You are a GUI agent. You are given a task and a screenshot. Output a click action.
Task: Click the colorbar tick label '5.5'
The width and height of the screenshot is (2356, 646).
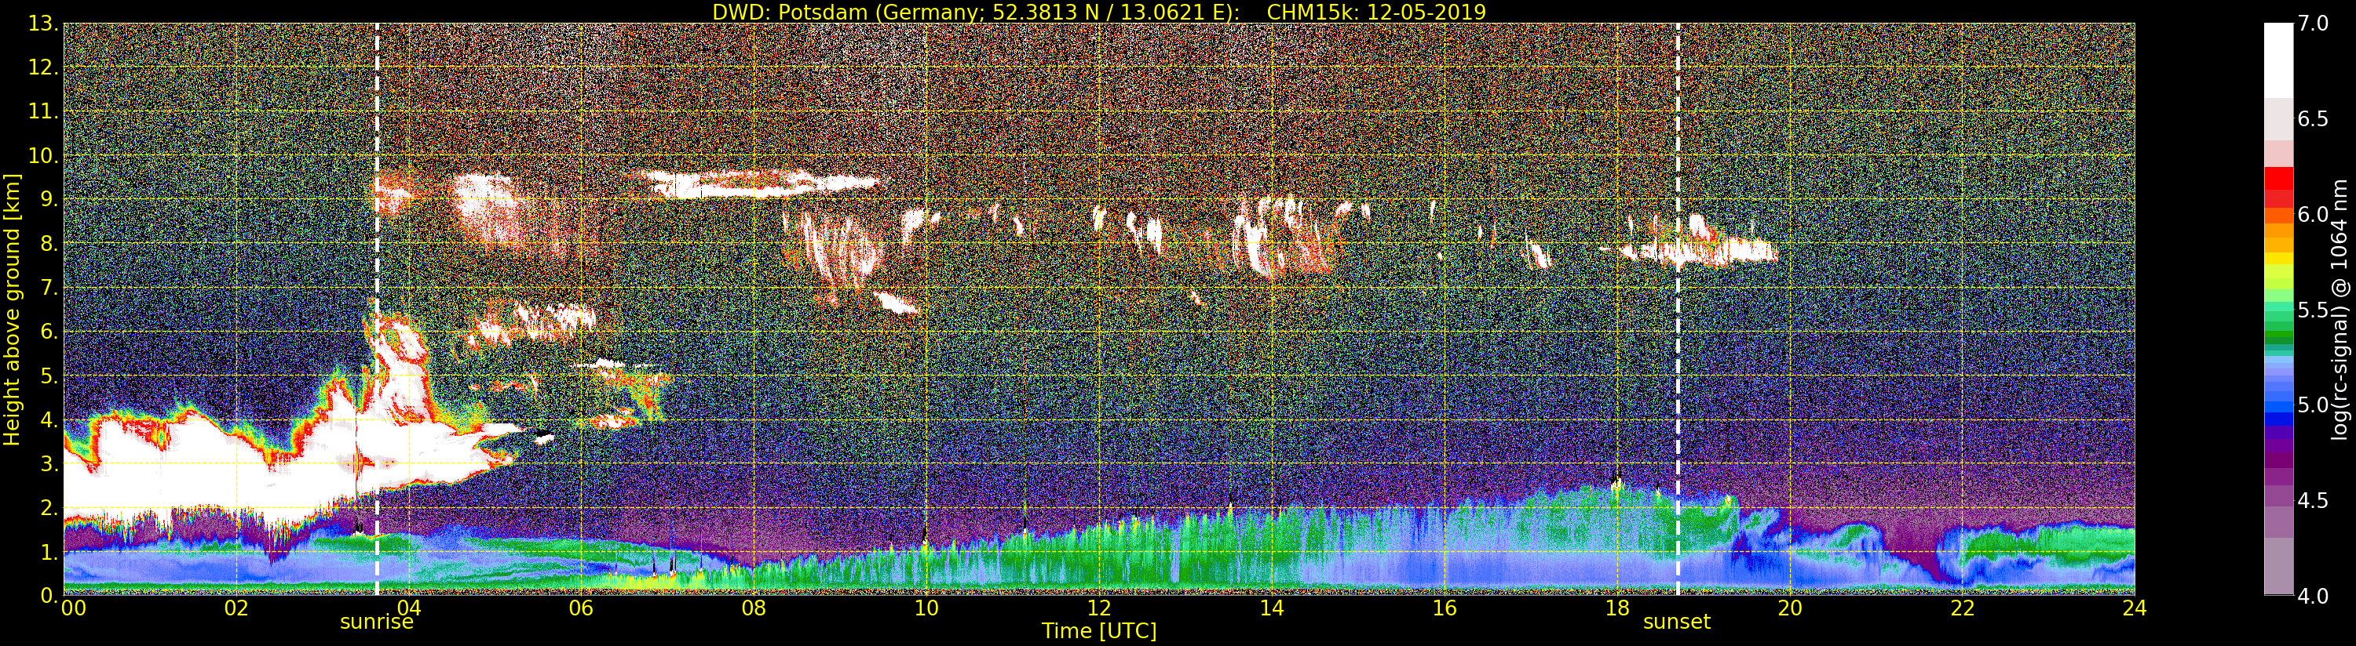tap(2313, 310)
